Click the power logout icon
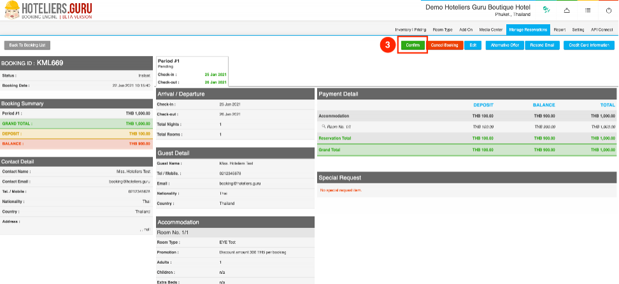The image size is (619, 284). point(608,10)
